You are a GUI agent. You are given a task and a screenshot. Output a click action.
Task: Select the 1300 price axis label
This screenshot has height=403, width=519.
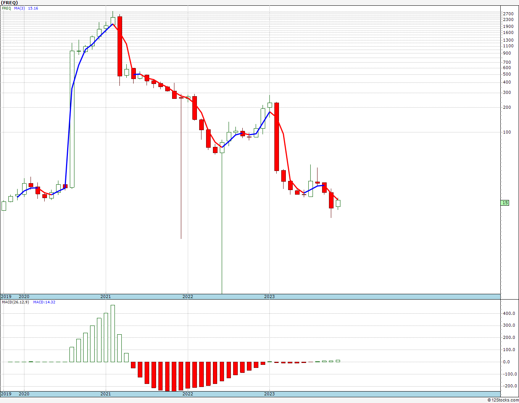508,40
